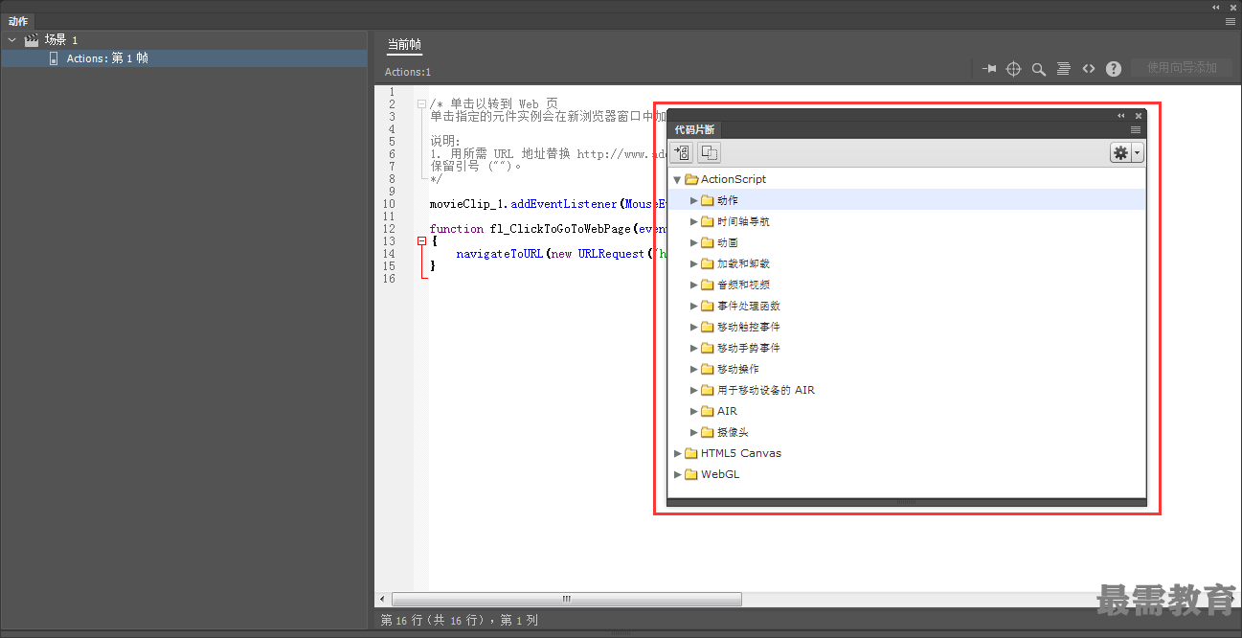Expand the 加载和卸载 folder arrow
Image resolution: width=1242 pixels, height=638 pixels.
click(694, 263)
